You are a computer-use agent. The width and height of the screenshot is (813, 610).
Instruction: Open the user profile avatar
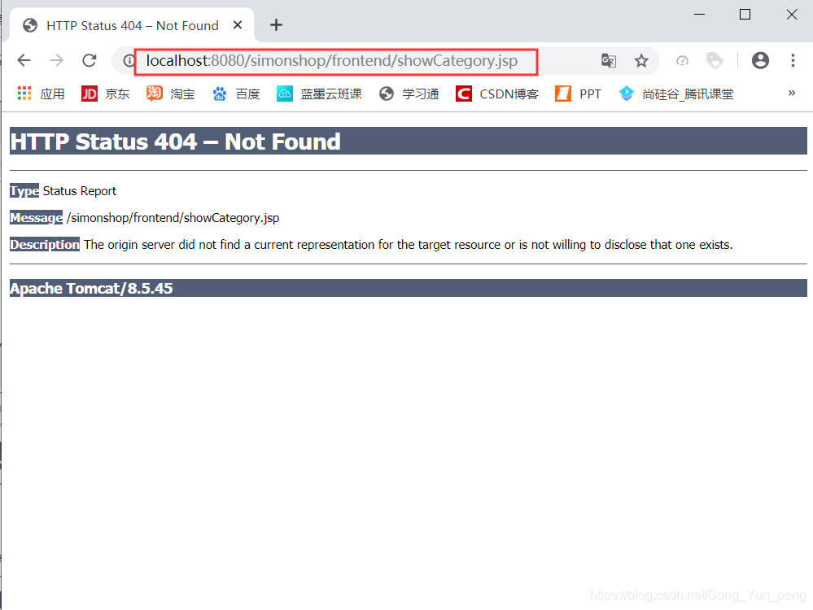coord(760,61)
